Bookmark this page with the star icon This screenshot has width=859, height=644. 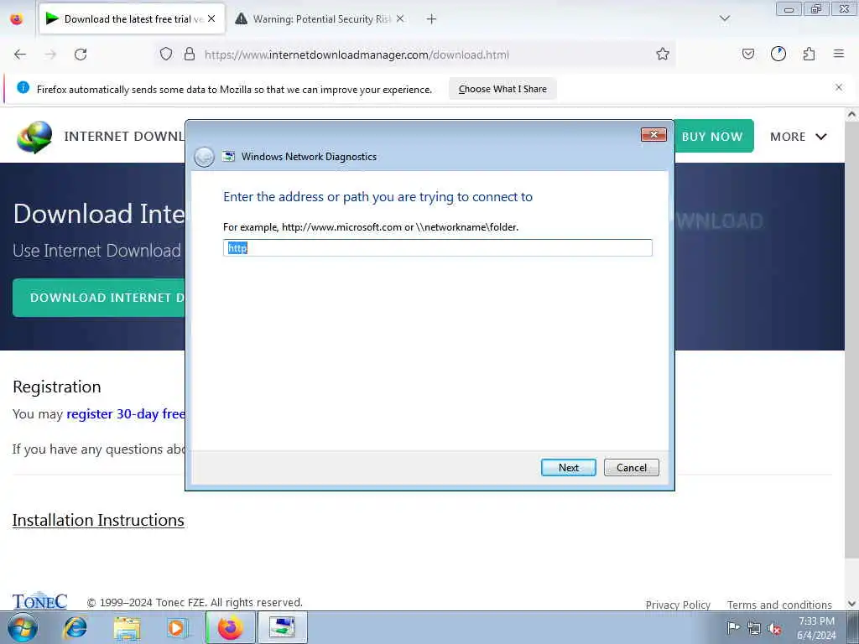click(663, 54)
